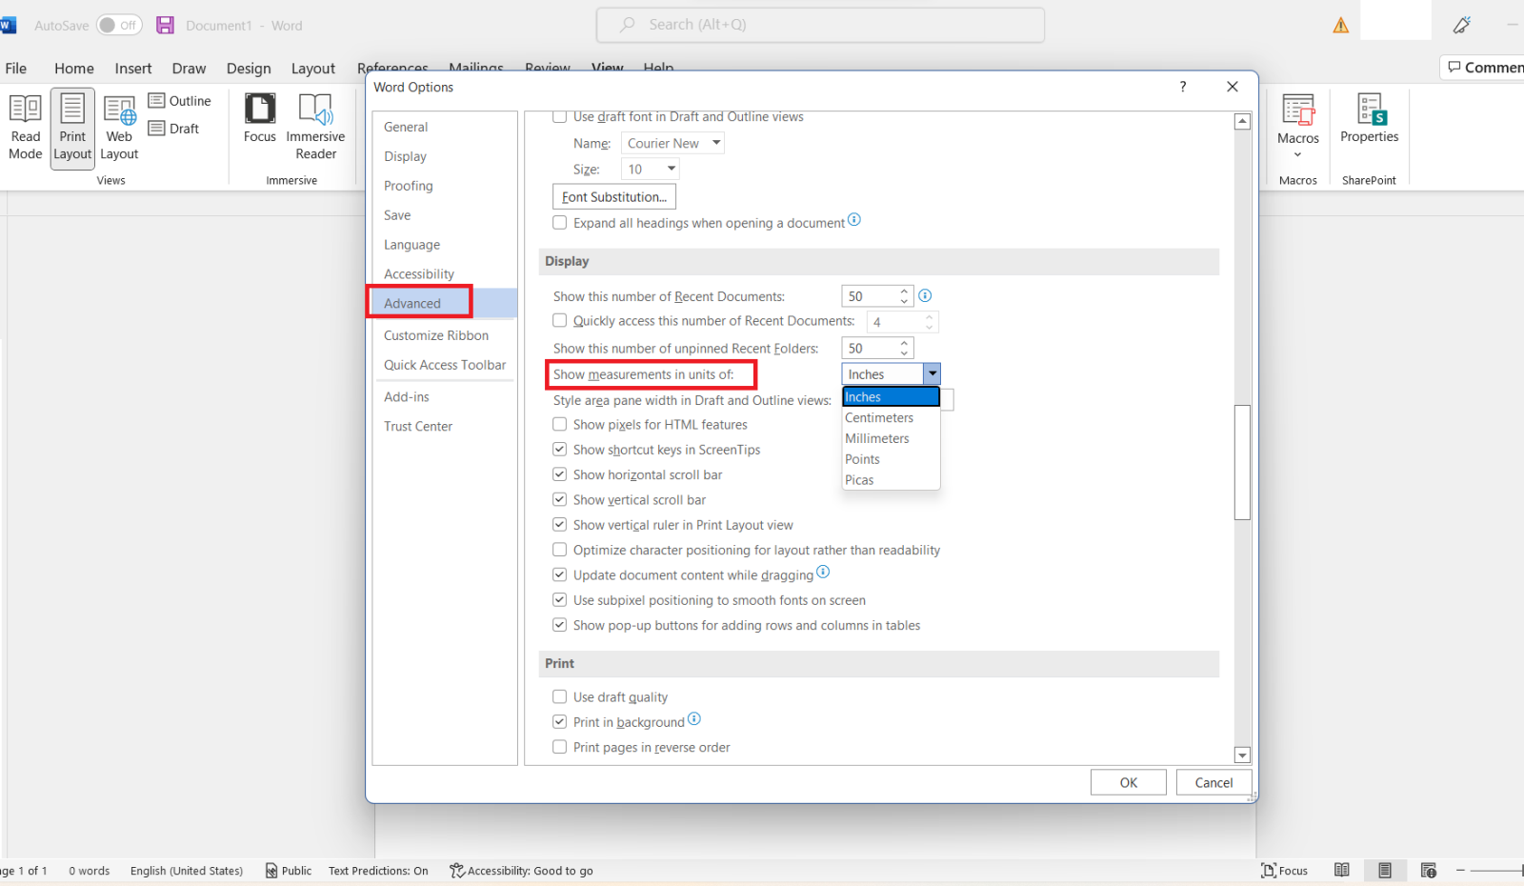Increase the Recent Documents number spinner
Image resolution: width=1524 pixels, height=886 pixels.
[904, 292]
